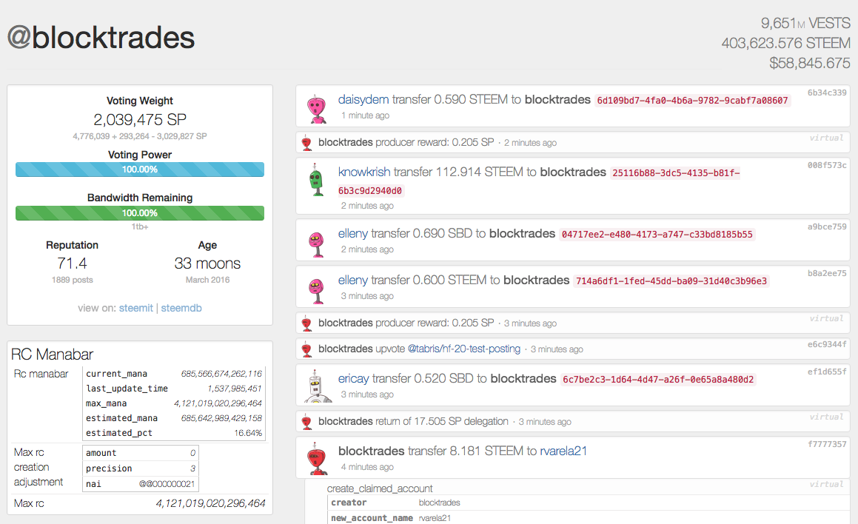Image resolution: width=858 pixels, height=524 pixels.
Task: Click the max_mana value in RC manabar table
Action: pyautogui.click(x=218, y=403)
